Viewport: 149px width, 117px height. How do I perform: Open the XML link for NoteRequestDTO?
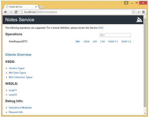(78, 42)
